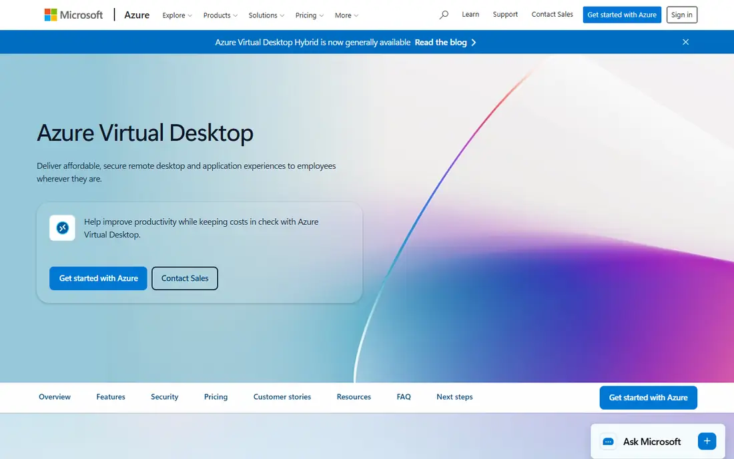This screenshot has width=734, height=459.
Task: Jump to the Overview section tab
Action: (55, 397)
